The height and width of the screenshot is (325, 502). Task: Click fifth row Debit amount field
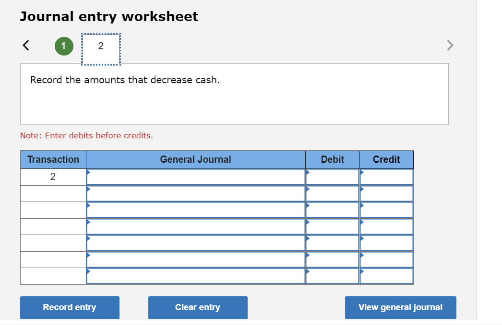point(332,243)
